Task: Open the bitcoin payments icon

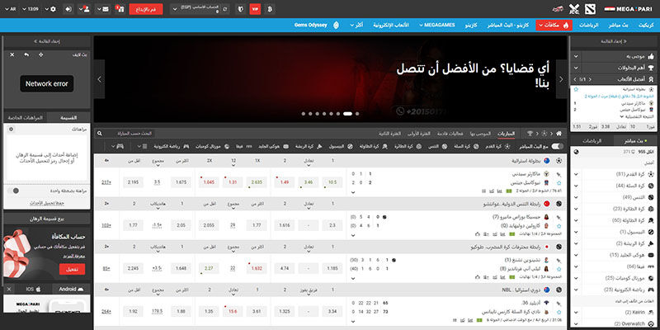Action: pos(270,9)
